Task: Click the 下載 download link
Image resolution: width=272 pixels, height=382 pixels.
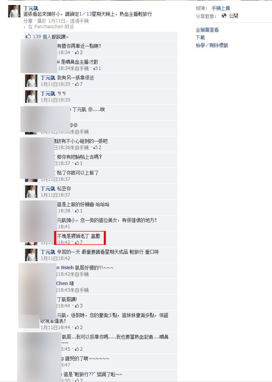Action: click(201, 37)
